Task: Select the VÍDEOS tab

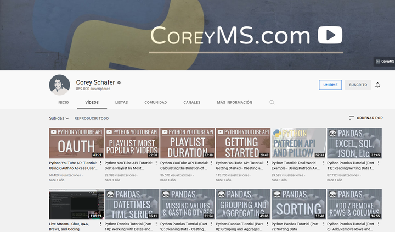Action: [x=92, y=102]
